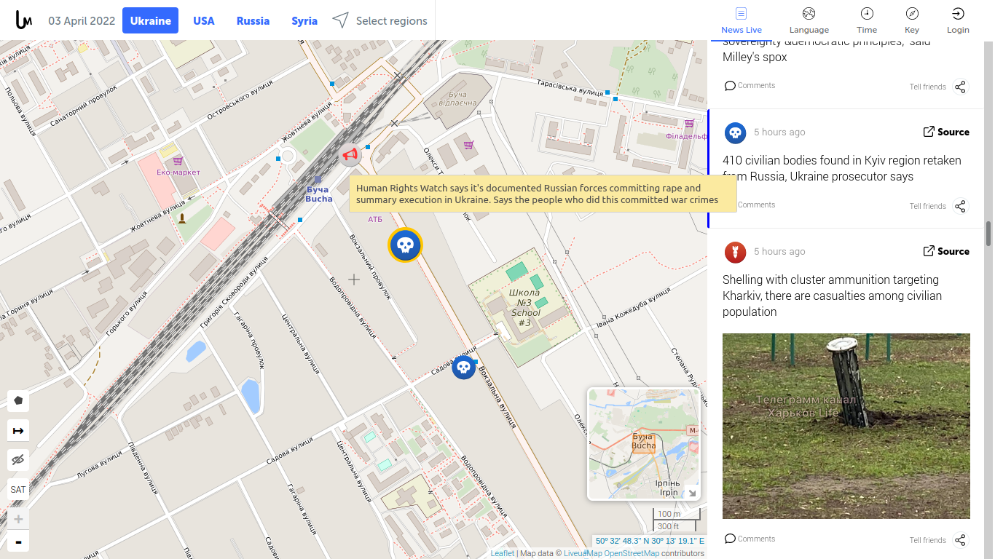
Task: Open the Kharkiv cluster munition photo
Action: click(846, 426)
